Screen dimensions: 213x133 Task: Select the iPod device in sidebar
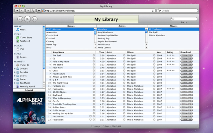pyautogui.click(x=22, y=49)
